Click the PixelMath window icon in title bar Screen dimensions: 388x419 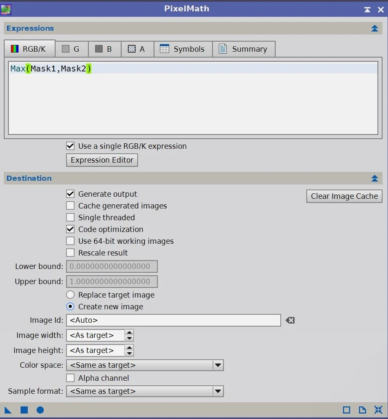(5, 9)
